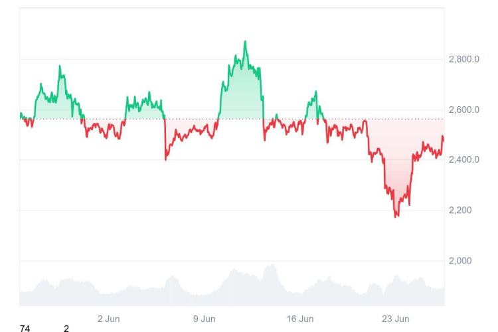Click the 9 Jun date label
Screen dimensions: 498x332
[204, 319]
